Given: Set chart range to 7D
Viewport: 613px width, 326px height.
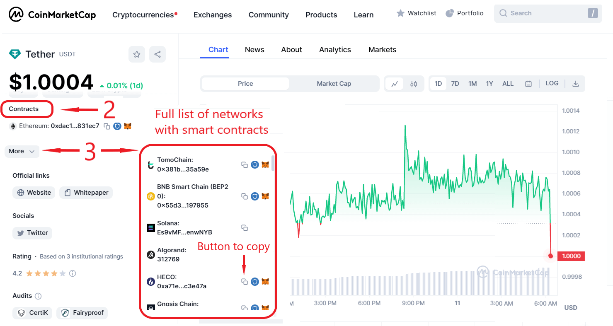Looking at the screenshot, I should pos(455,84).
